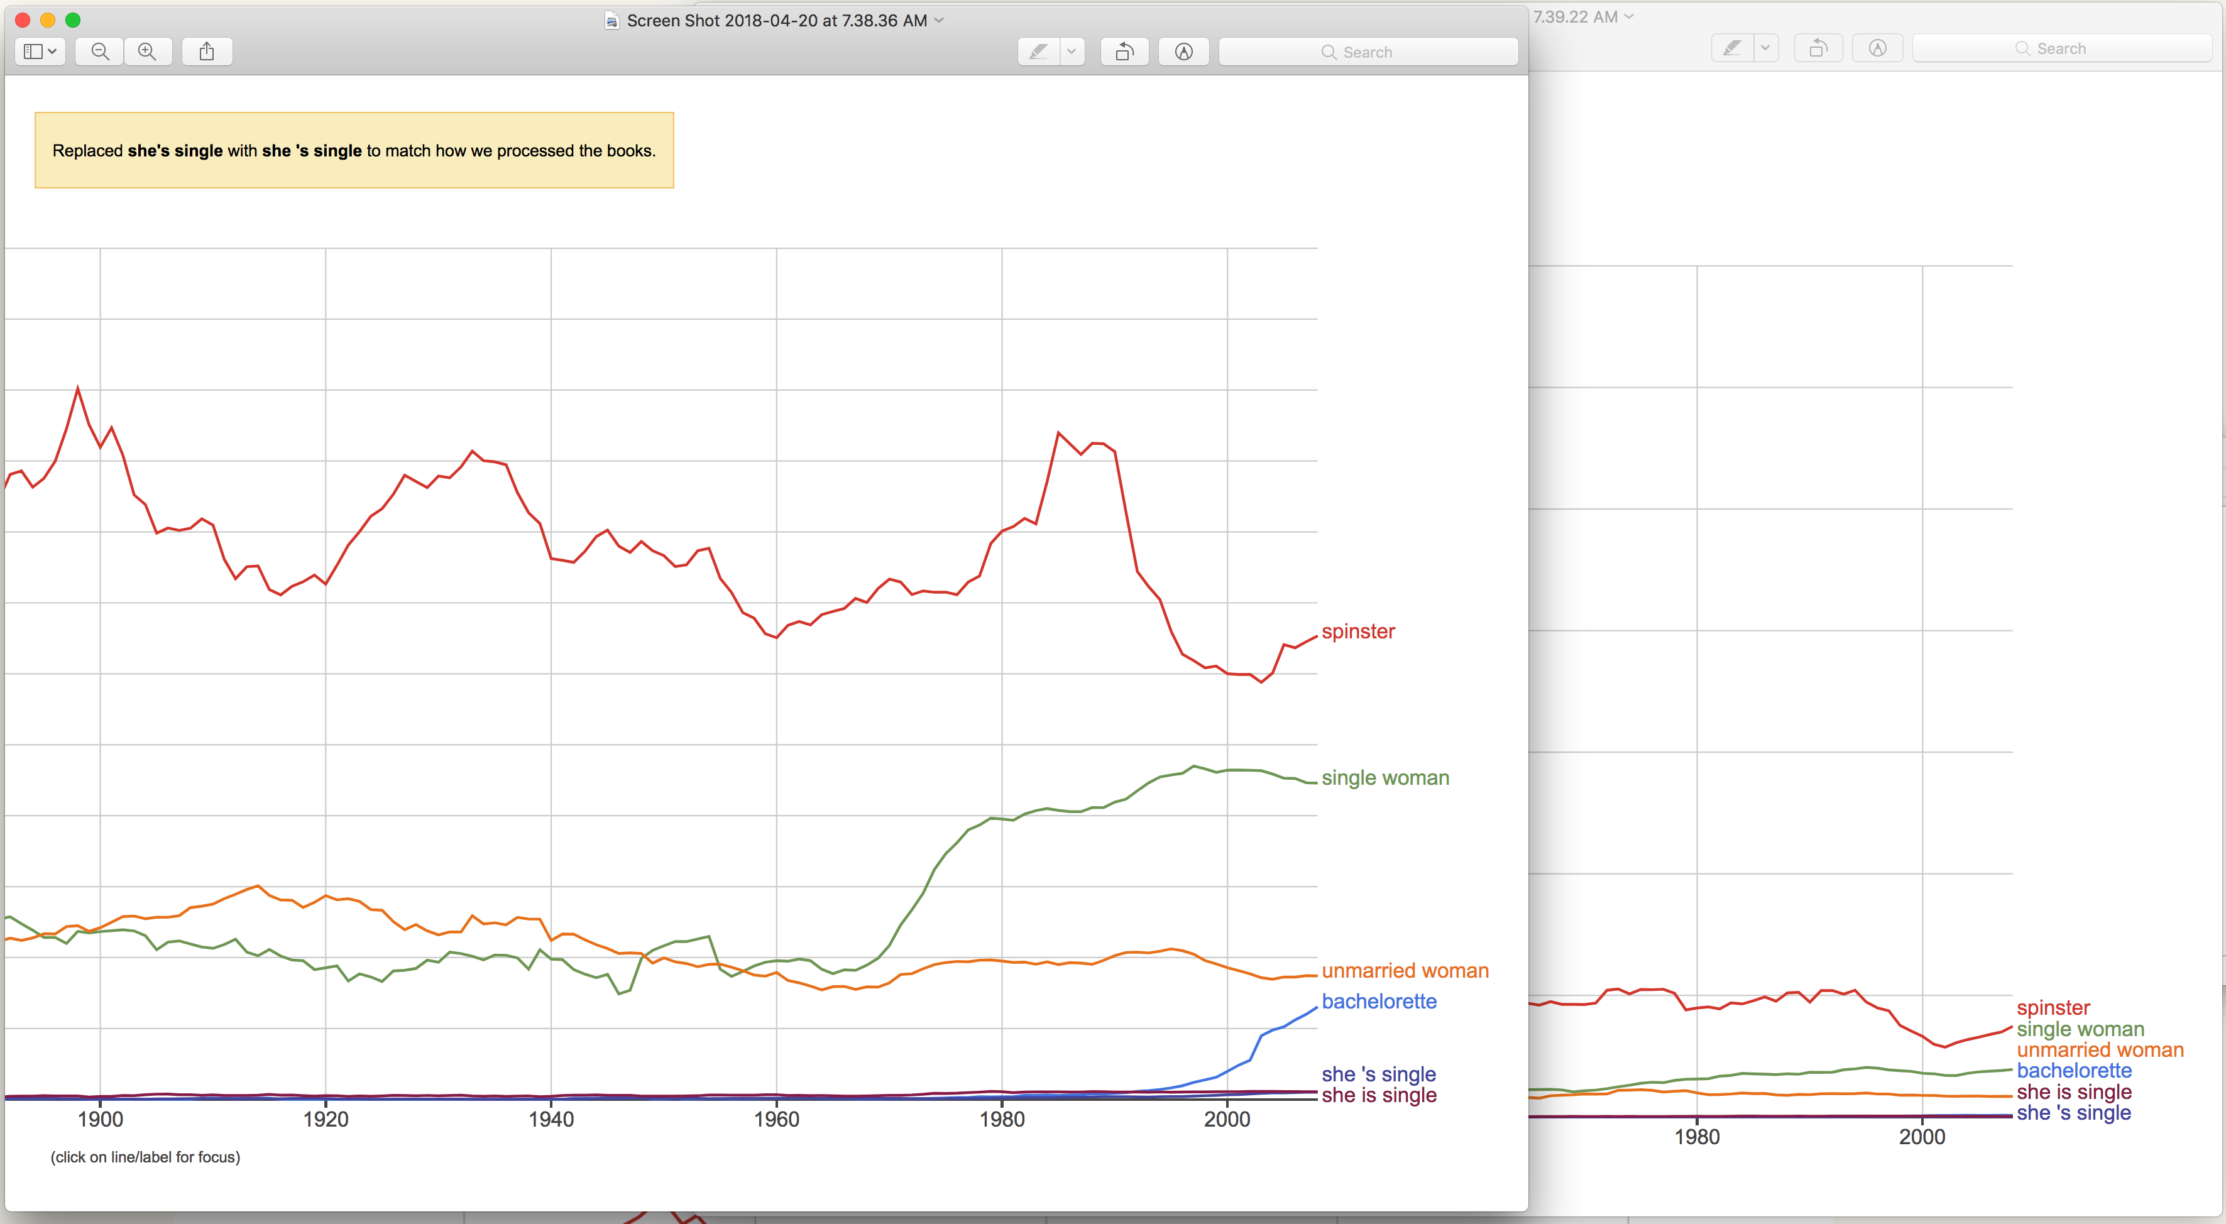Close the front Preview window
This screenshot has height=1224, width=2226.
[x=23, y=20]
